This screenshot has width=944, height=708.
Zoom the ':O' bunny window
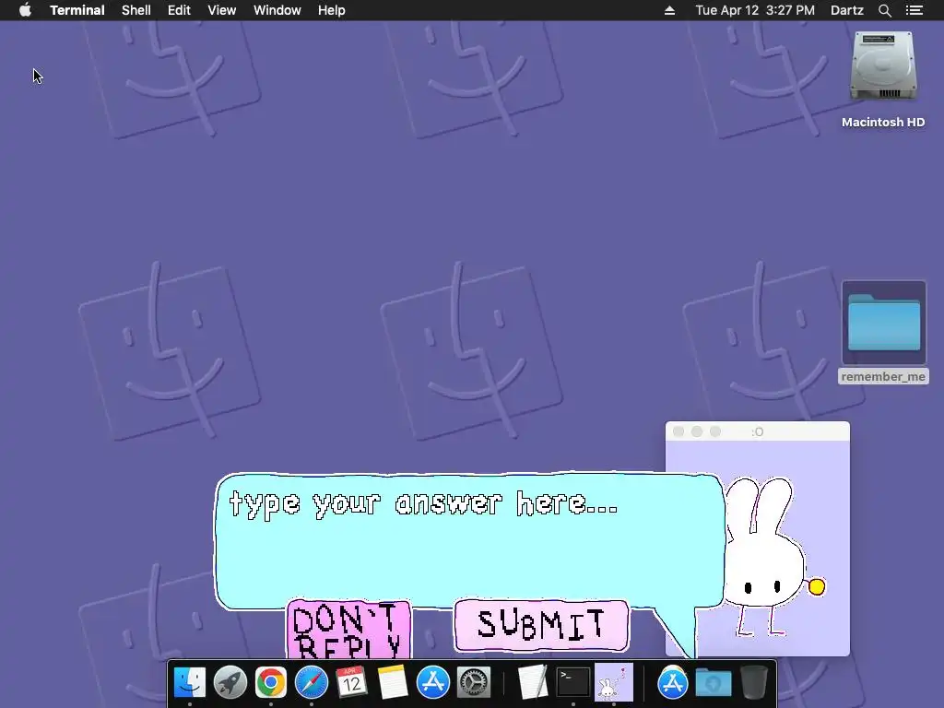[715, 431]
